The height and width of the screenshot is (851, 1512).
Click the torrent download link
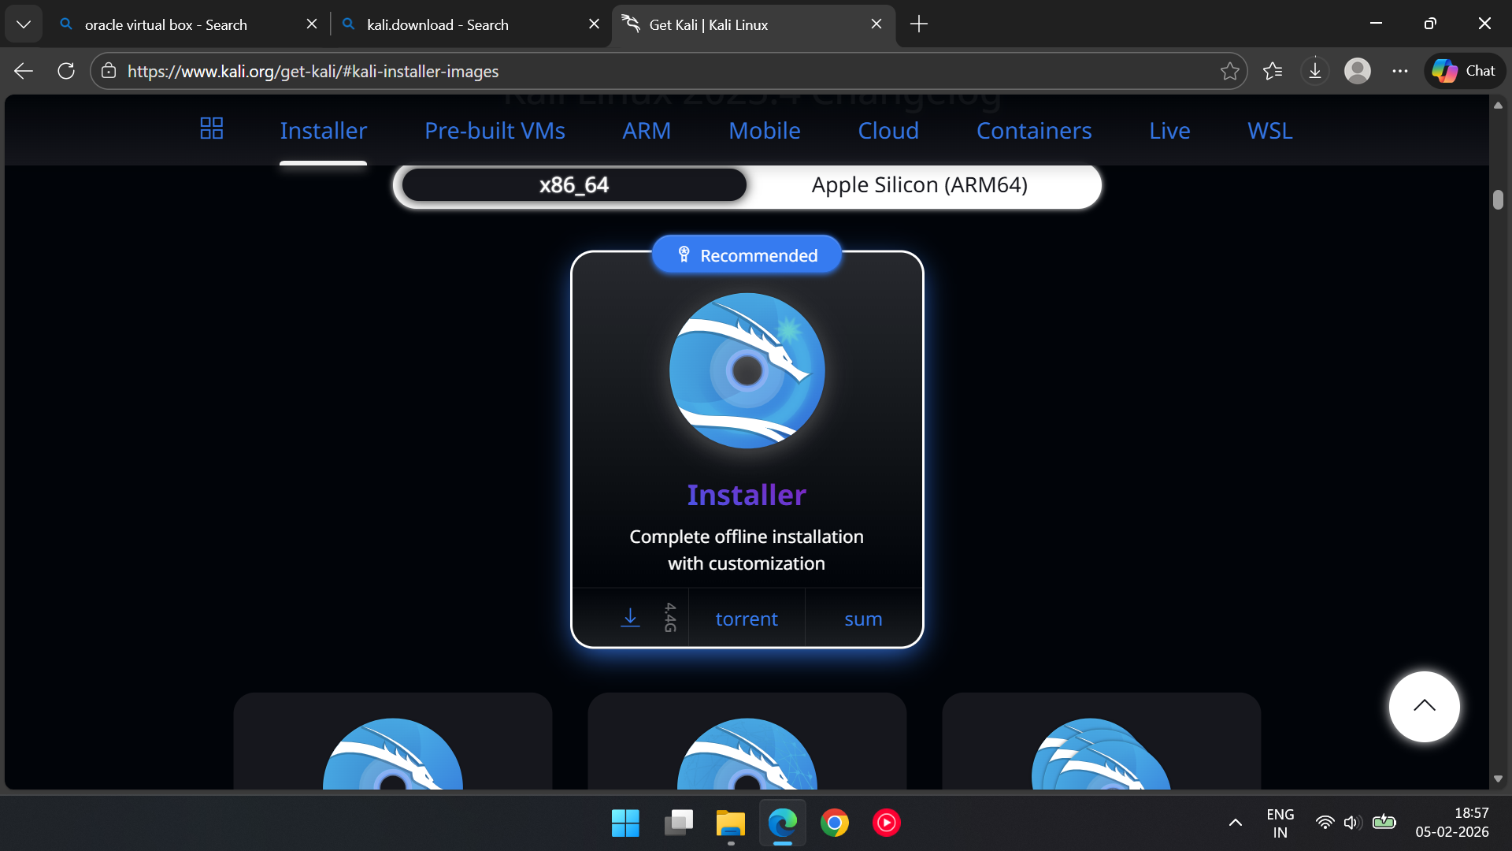[x=747, y=619]
